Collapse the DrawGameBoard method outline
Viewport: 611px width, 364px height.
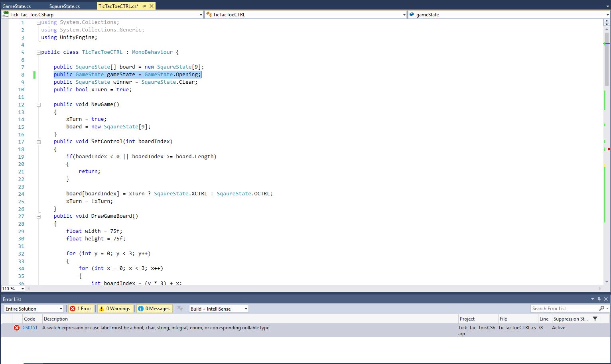coord(39,216)
